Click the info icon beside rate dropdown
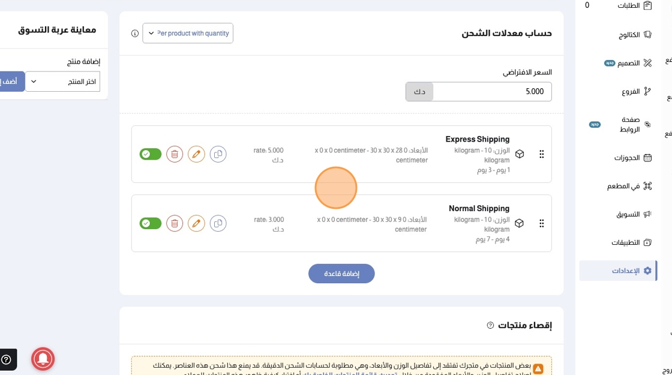Image resolution: width=672 pixels, height=375 pixels. [x=135, y=34]
